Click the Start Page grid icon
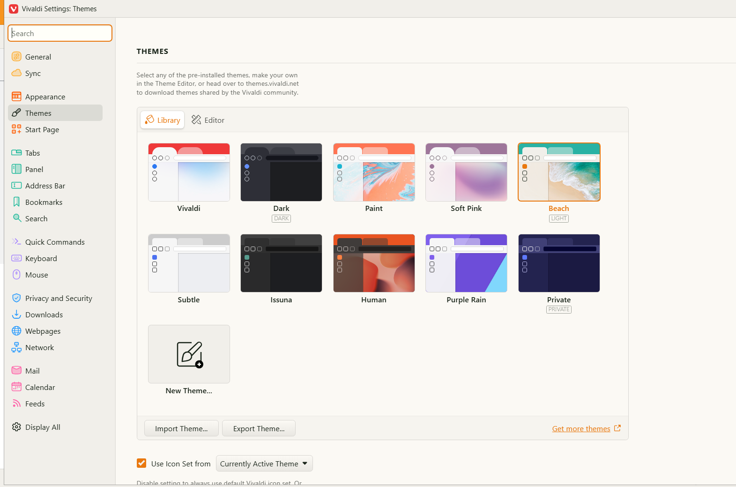 tap(16, 129)
